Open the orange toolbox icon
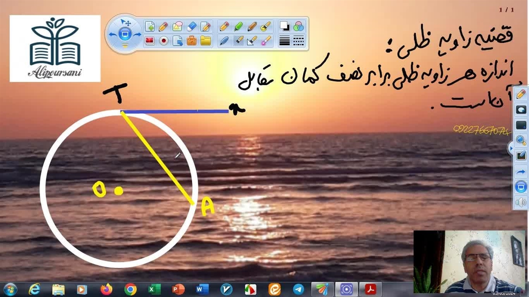529x297 pixels. click(191, 41)
